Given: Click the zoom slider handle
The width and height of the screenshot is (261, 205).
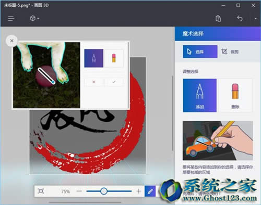Looking at the screenshot, I should tap(104, 191).
